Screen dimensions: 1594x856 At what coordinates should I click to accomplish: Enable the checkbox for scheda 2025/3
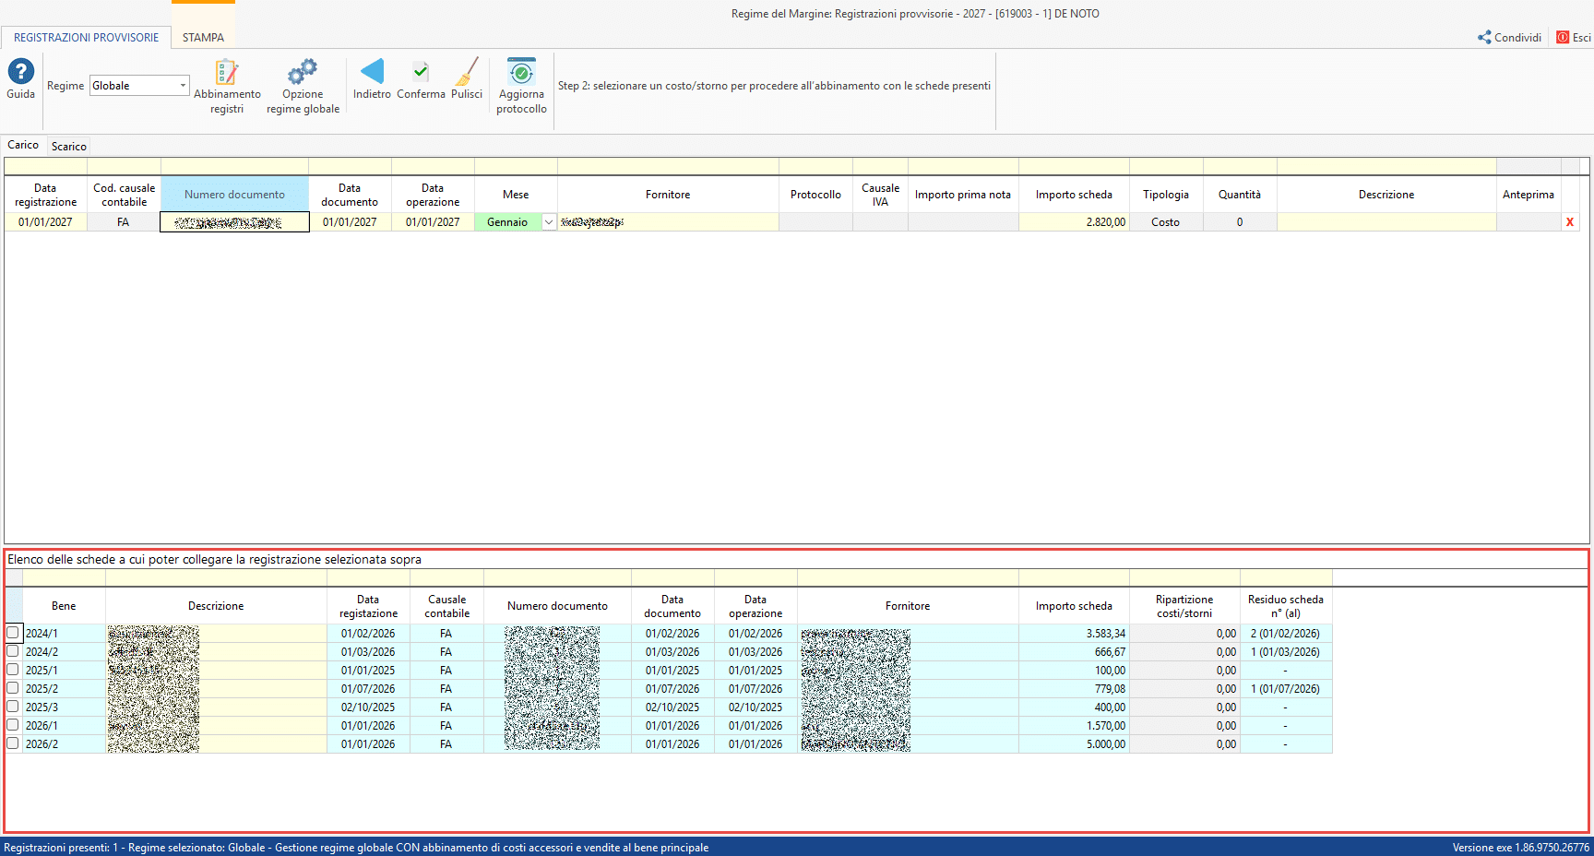point(13,707)
